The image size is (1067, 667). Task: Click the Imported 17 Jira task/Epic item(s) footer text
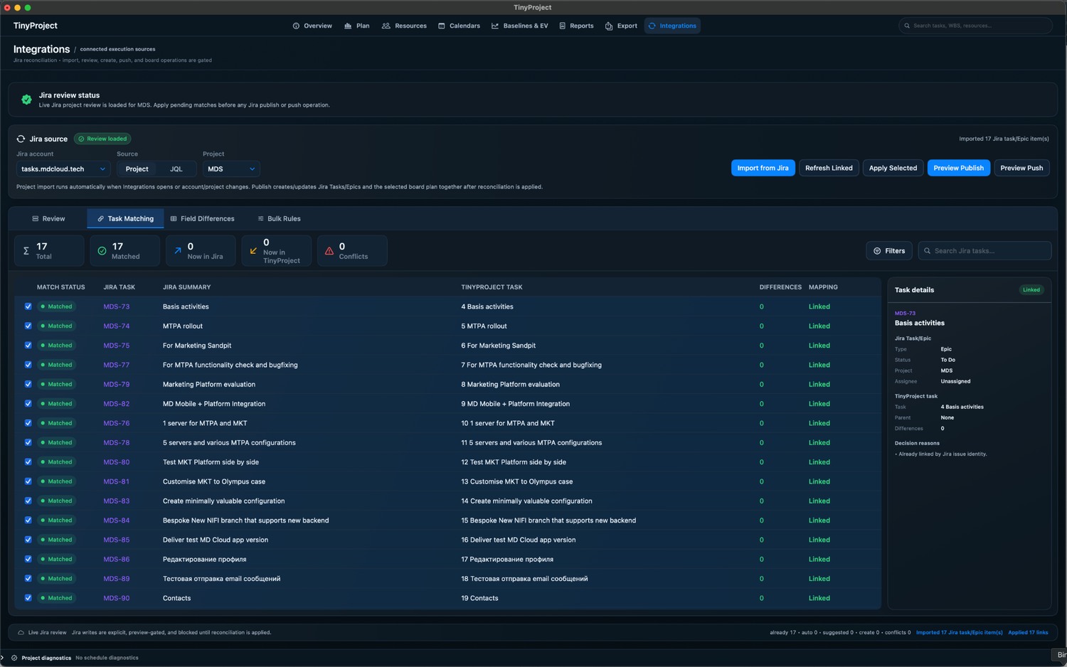(959, 632)
